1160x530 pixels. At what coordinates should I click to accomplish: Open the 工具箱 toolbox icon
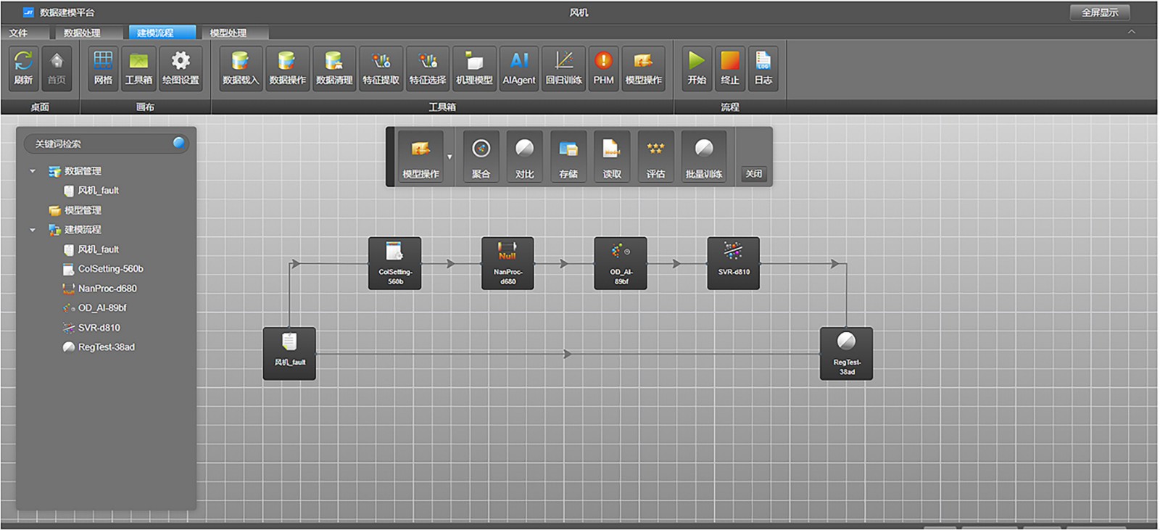(138, 68)
